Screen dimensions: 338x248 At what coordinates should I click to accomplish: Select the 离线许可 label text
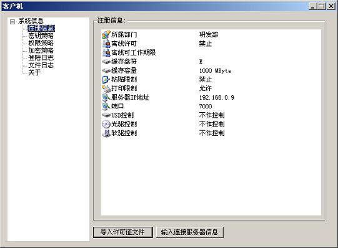coord(124,44)
